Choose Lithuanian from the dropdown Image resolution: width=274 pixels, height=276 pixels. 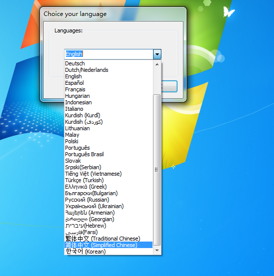[x=108, y=128]
